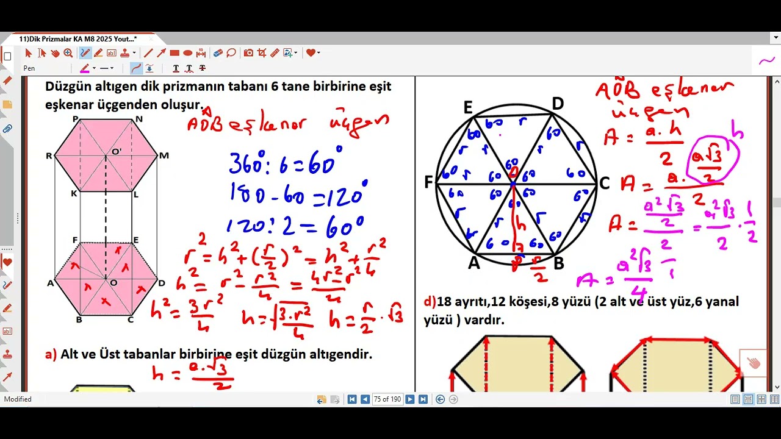Viewport: 781px width, 439px height.
Task: Go to the first page
Action: (352, 399)
